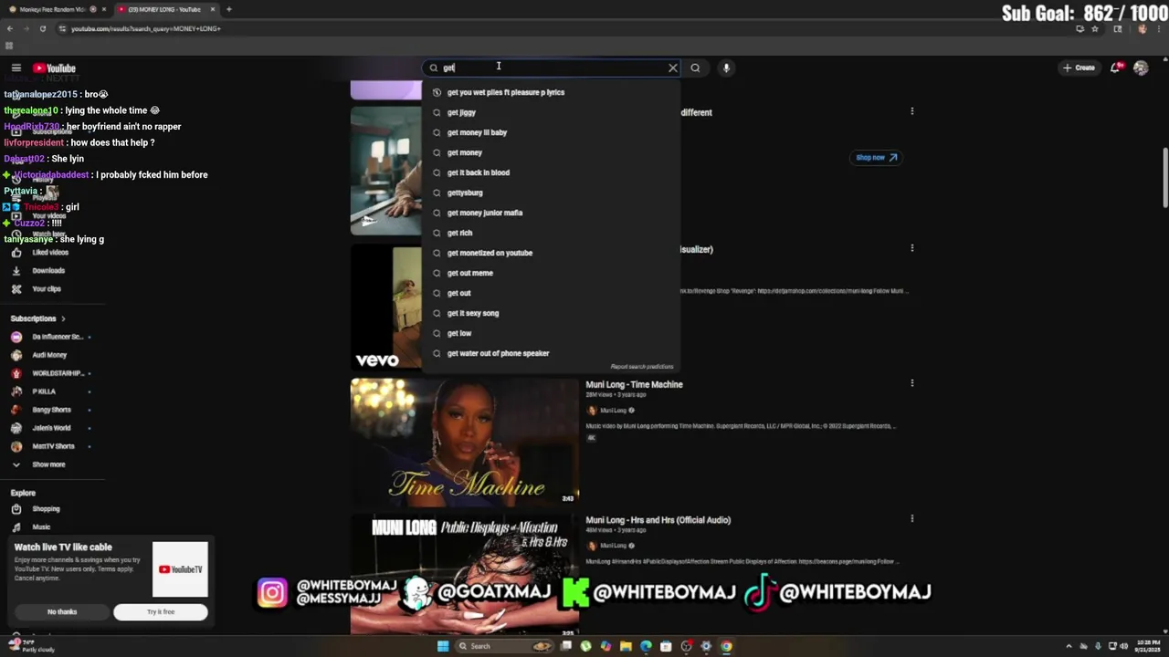This screenshot has width=1169, height=657.
Task: Run search with the magnifier button
Action: point(695,68)
